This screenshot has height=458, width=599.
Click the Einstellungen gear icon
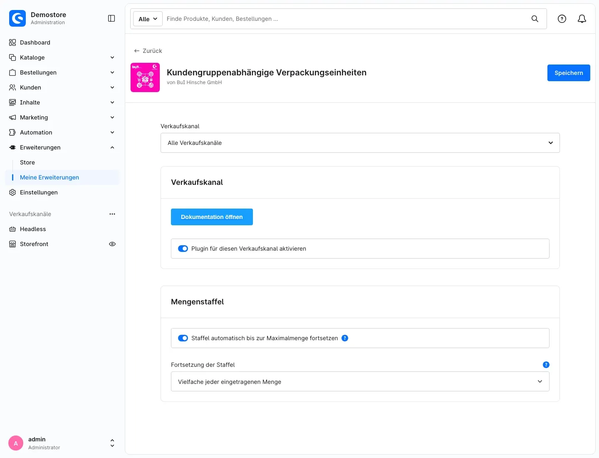(12, 192)
